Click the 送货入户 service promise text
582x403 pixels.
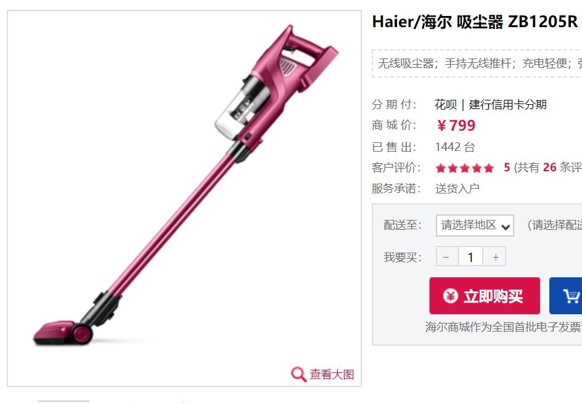pos(457,189)
